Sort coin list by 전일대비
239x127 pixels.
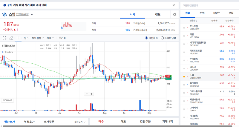230,20
